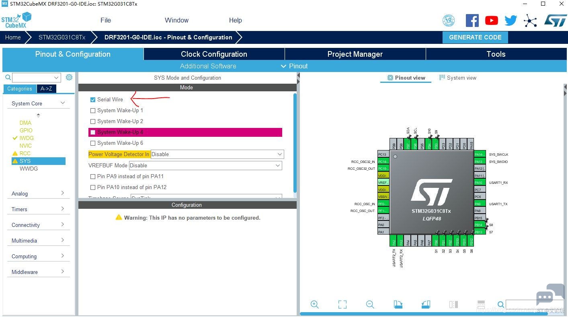
Task: Open Power Voltage Detector In dropdown
Action: (x=217, y=154)
